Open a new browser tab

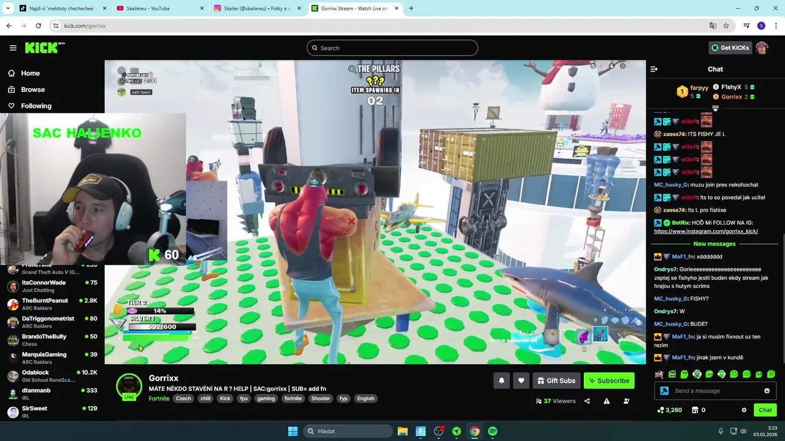pyautogui.click(x=411, y=9)
